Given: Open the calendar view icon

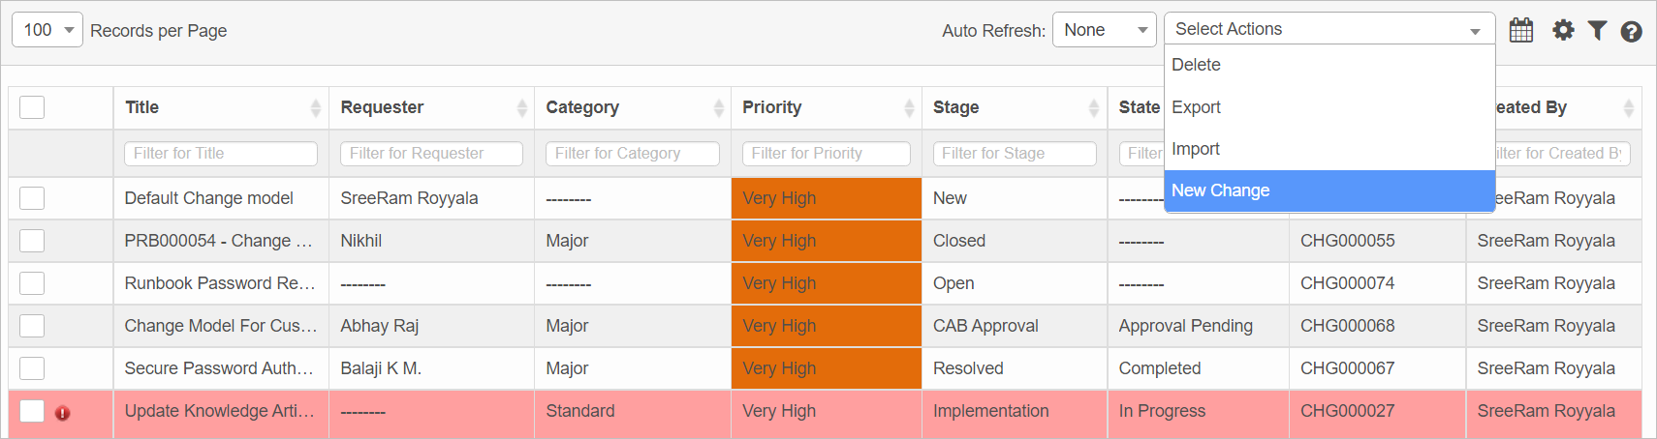Looking at the screenshot, I should pos(1520,30).
